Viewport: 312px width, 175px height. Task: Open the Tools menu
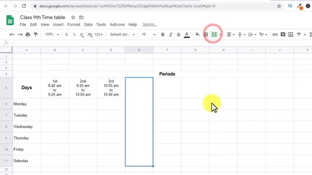(101, 25)
